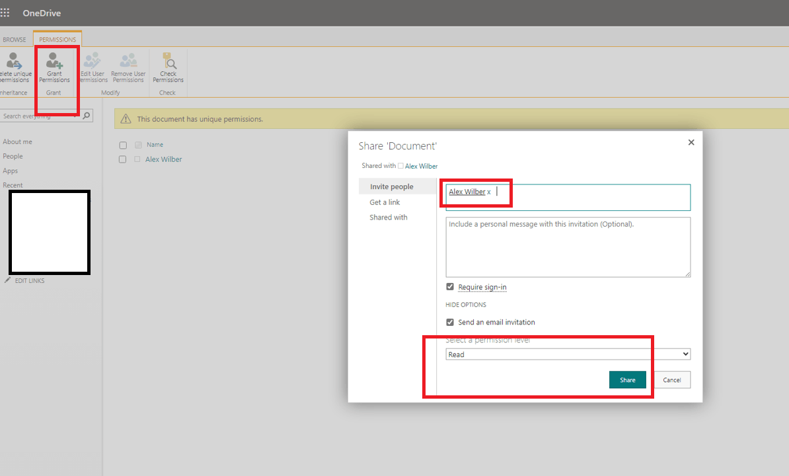Open Recent in left navigation
Image resolution: width=789 pixels, height=476 pixels.
(x=13, y=185)
